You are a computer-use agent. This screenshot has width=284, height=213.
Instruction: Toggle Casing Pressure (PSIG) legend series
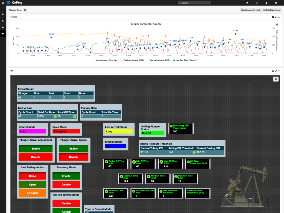[158, 60]
